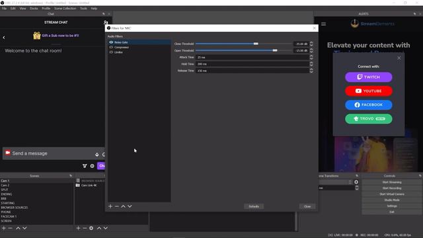Remove selected filter with minus icon in Filters dialog
This screenshot has height=238, width=423.
(117, 206)
